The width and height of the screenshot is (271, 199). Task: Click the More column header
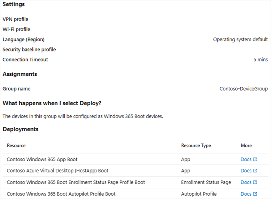(x=246, y=146)
